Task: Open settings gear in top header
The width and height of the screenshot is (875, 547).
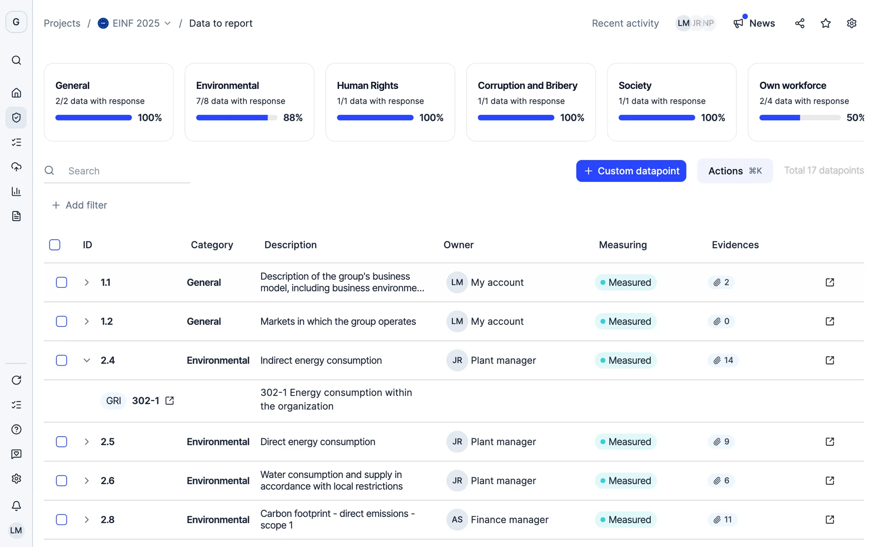Action: point(851,23)
